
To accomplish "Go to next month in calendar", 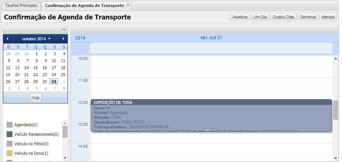I will [x=63, y=38].
